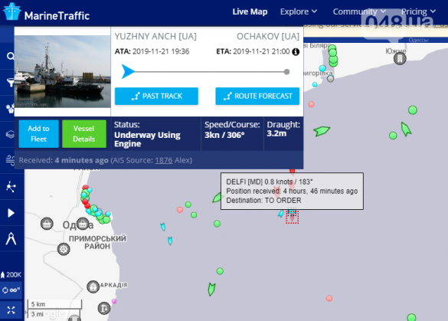448x321 pixels.
Task: Click the playback arrow in the sidebar
Action: pyautogui.click(x=11, y=213)
